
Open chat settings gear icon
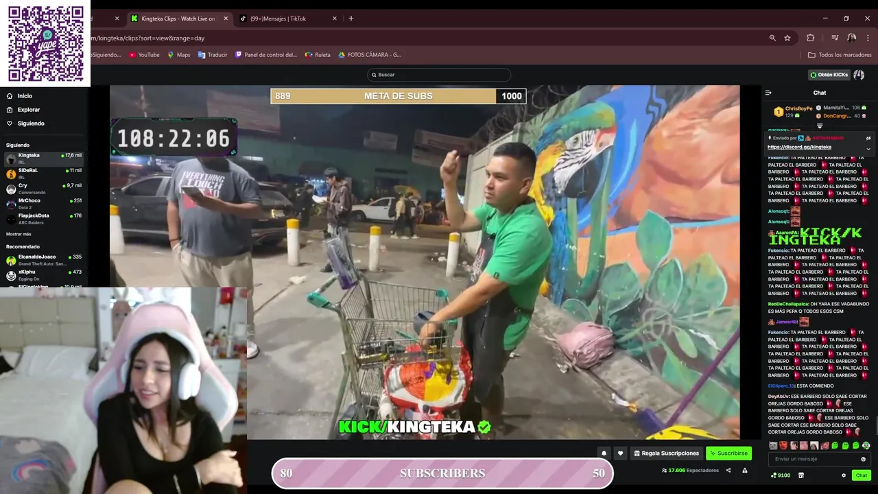pos(844,475)
